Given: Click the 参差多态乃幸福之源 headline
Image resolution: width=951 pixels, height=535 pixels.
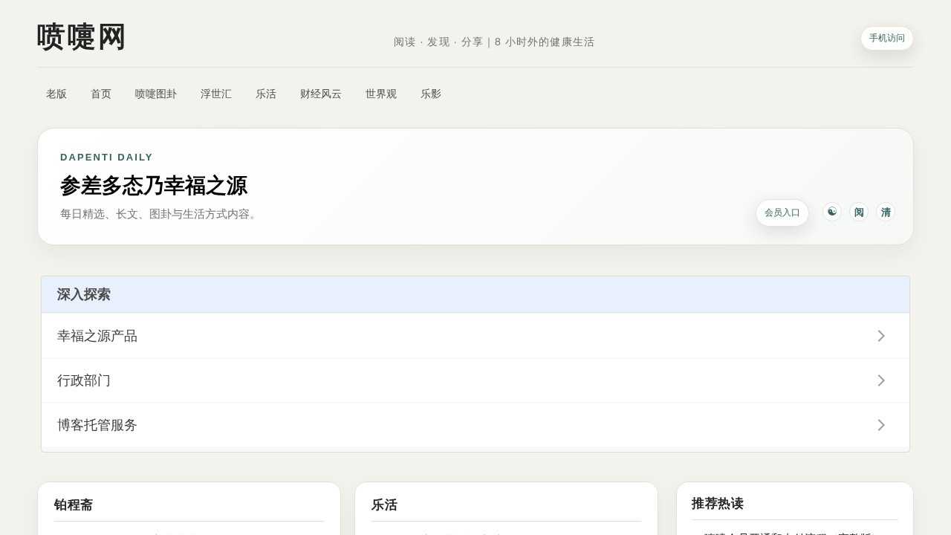Looking at the screenshot, I should pos(154,186).
